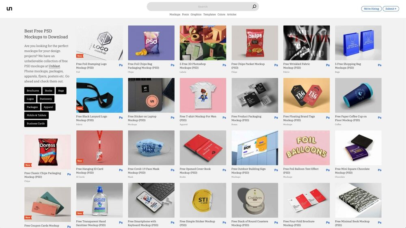Go to the Colors section
The width and height of the screenshot is (406, 228).
(x=221, y=15)
